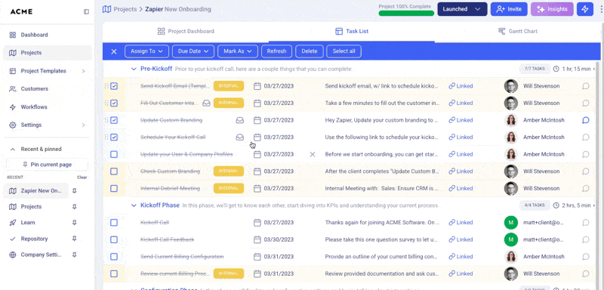The image size is (604, 290).
Task: Expand Settings submenu arrow
Action: click(84, 125)
